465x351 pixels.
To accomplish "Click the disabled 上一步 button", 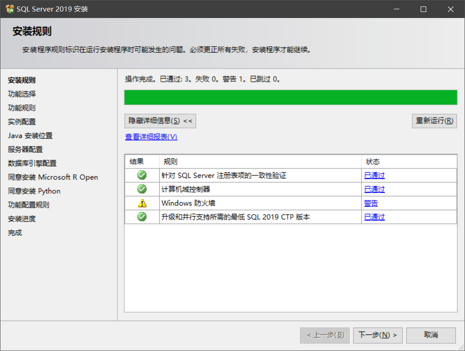I will click(x=325, y=335).
